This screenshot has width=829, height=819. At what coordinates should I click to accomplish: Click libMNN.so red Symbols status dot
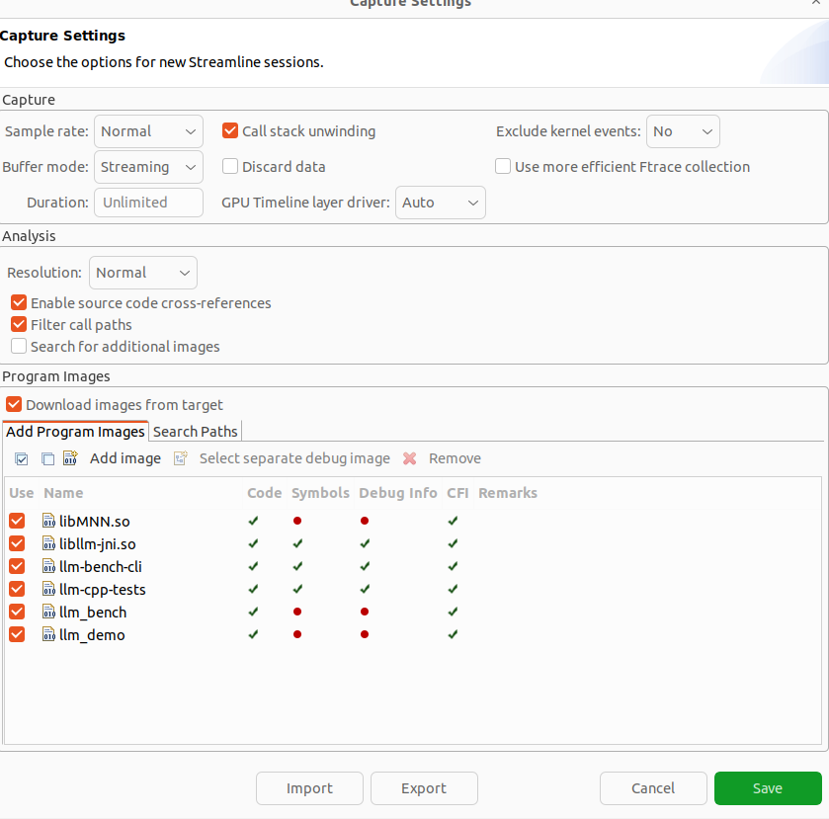click(x=297, y=521)
